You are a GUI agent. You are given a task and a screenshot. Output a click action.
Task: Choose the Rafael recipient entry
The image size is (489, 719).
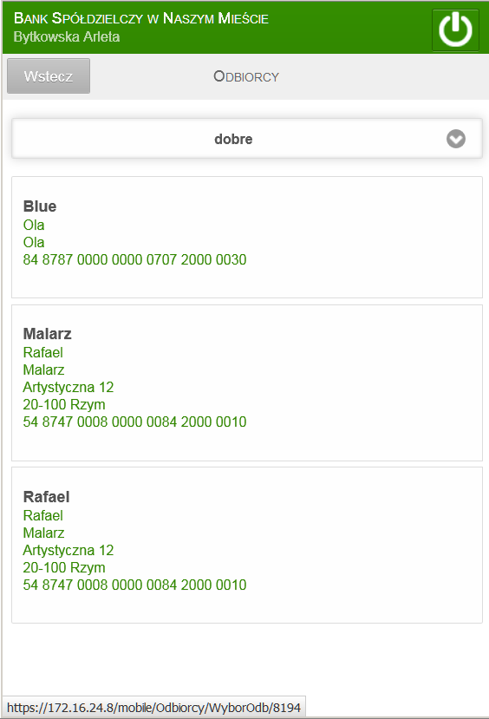click(x=247, y=546)
